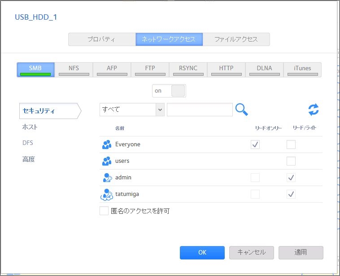340x276 pixels.
Task: Click the OK button
Action: 202,253
